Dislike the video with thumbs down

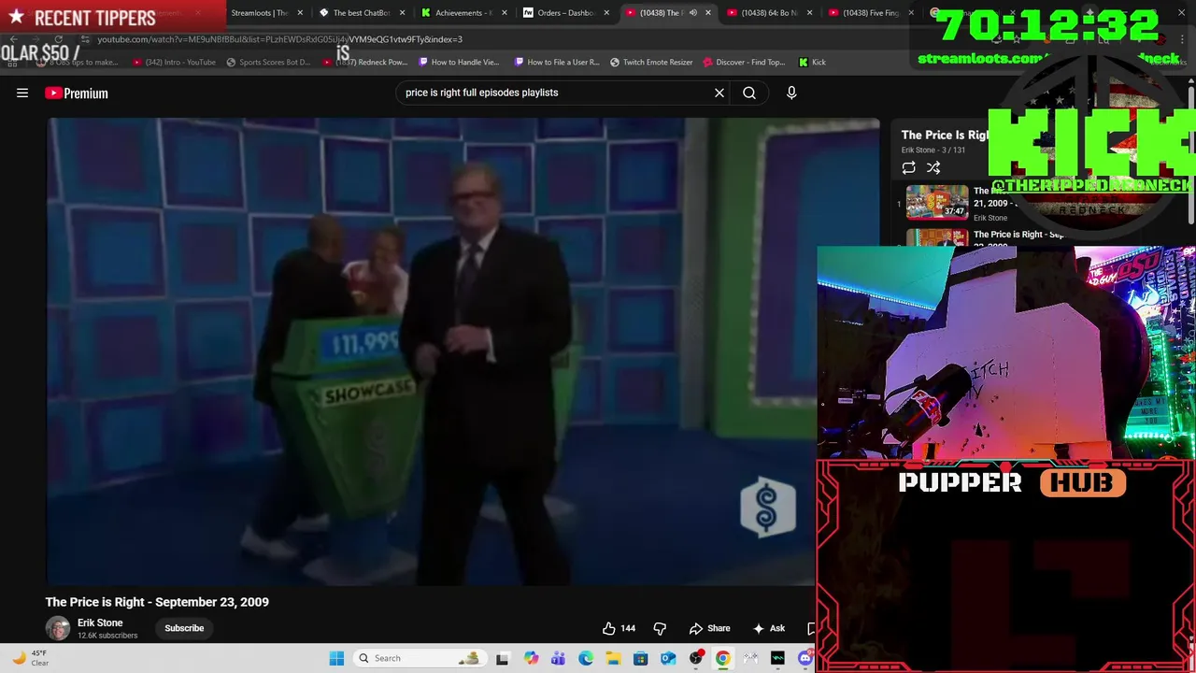tap(660, 628)
